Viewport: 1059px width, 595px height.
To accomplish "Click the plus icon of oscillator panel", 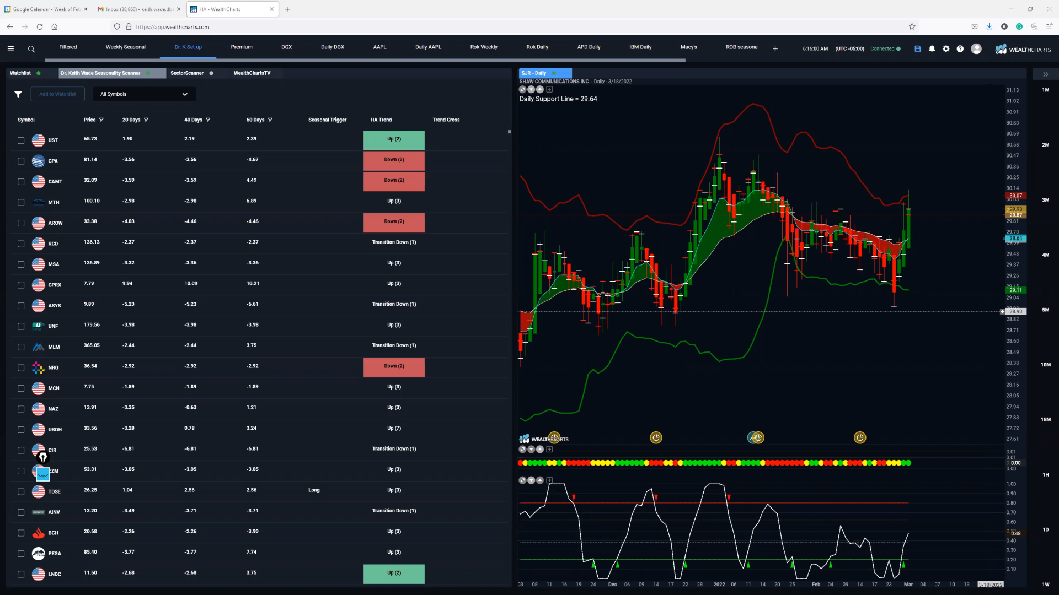I will pyautogui.click(x=549, y=480).
